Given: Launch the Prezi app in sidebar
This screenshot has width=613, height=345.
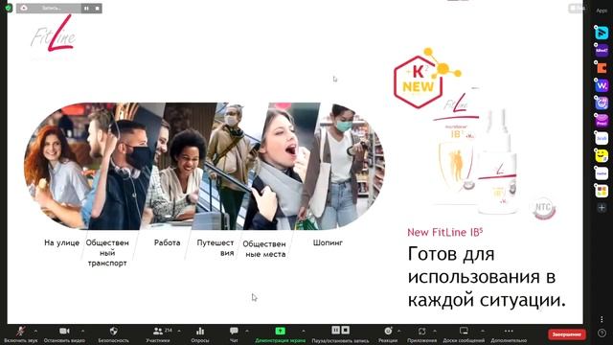Looking at the screenshot, I should point(602,121).
